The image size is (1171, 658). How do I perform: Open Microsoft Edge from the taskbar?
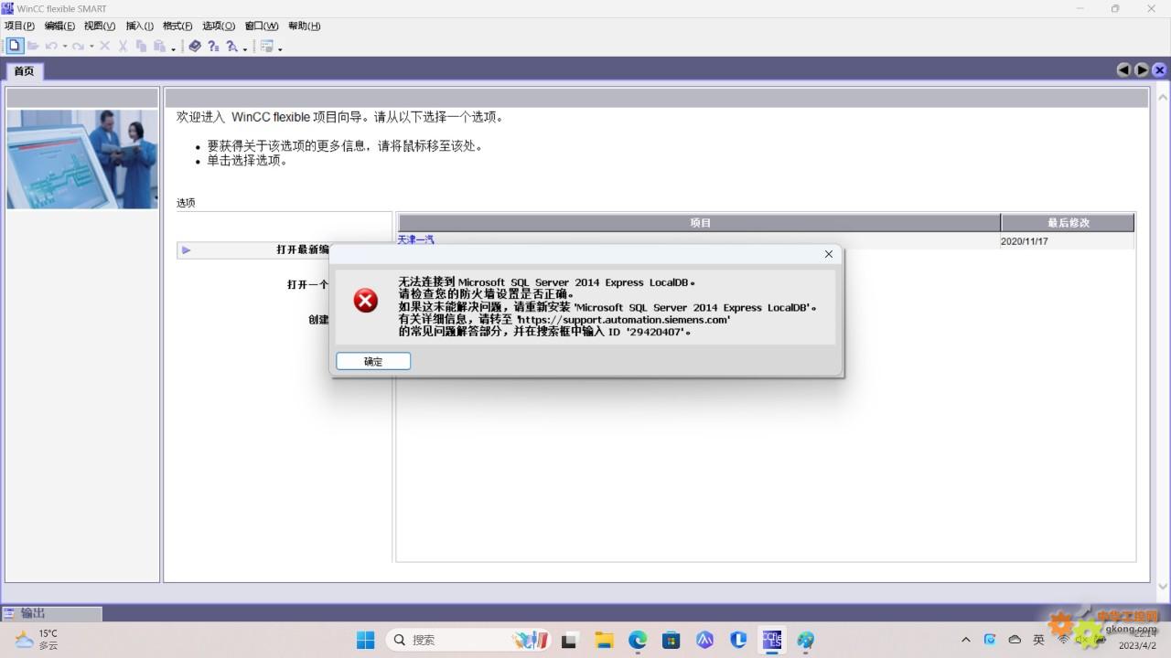[x=638, y=640]
